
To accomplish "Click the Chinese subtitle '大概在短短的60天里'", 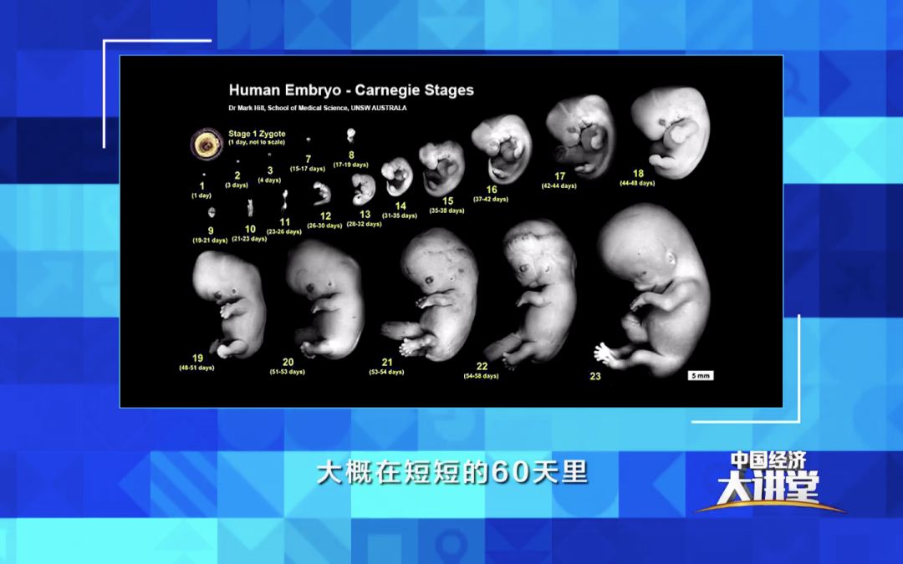I will click(452, 473).
